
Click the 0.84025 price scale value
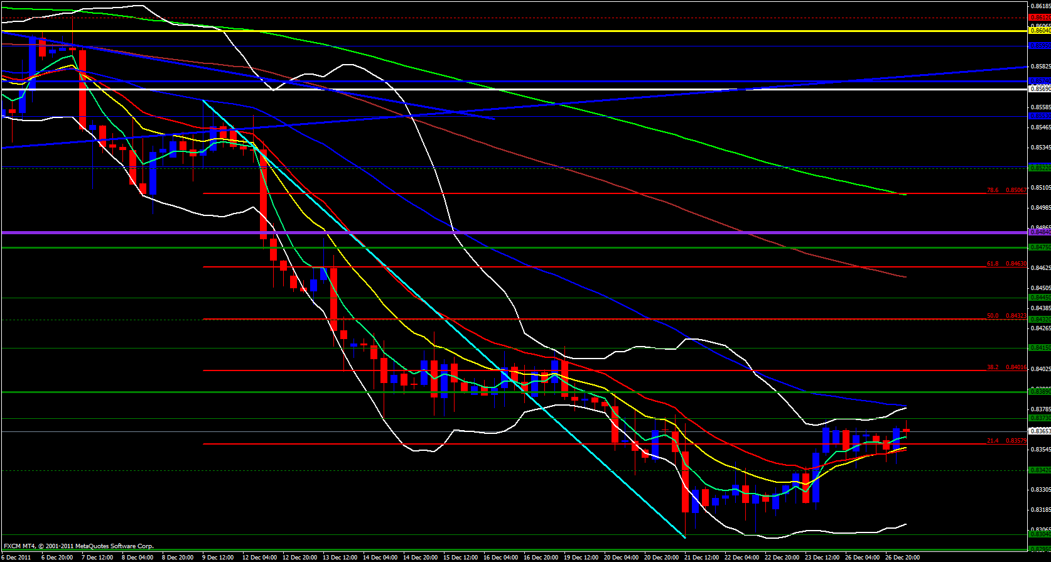pyautogui.click(x=1041, y=369)
